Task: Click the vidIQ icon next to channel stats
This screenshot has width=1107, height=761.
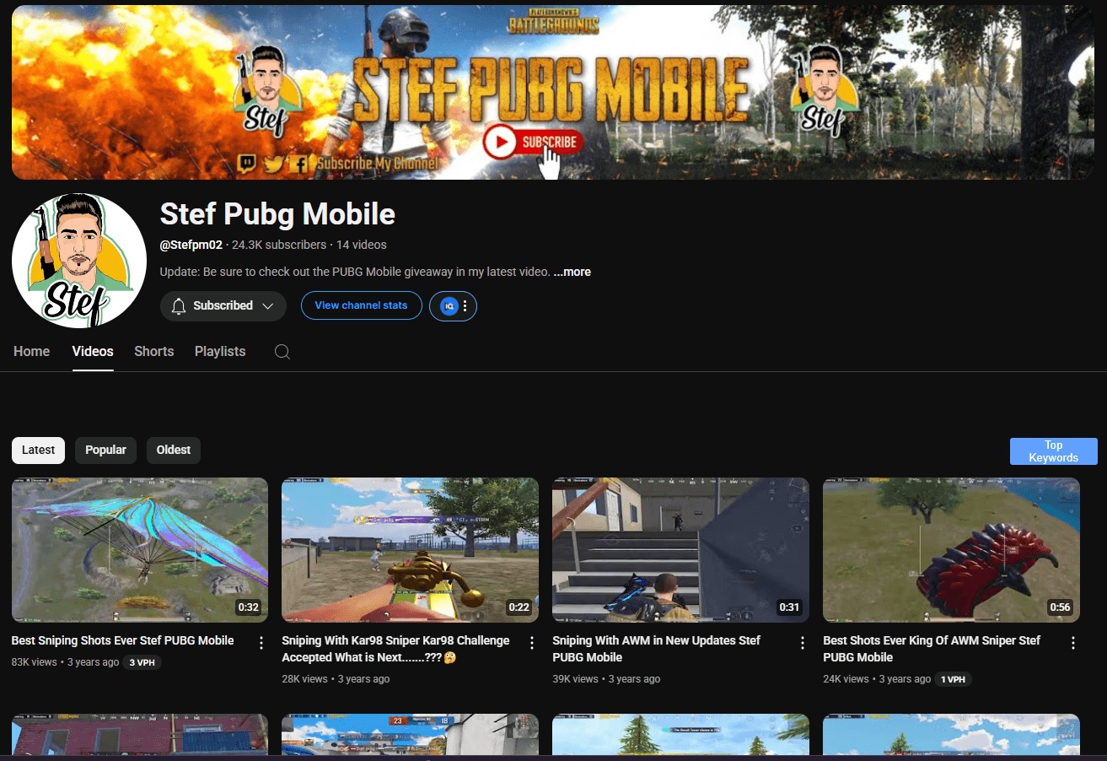Action: coord(449,306)
